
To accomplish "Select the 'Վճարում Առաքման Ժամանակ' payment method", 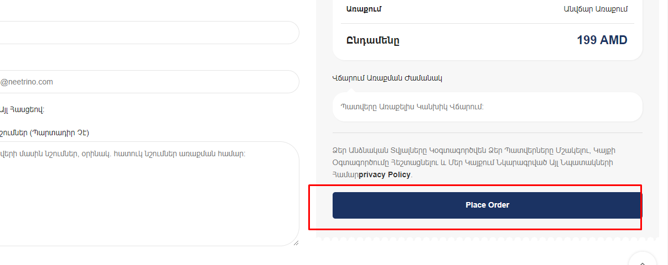I will pos(387,78).
